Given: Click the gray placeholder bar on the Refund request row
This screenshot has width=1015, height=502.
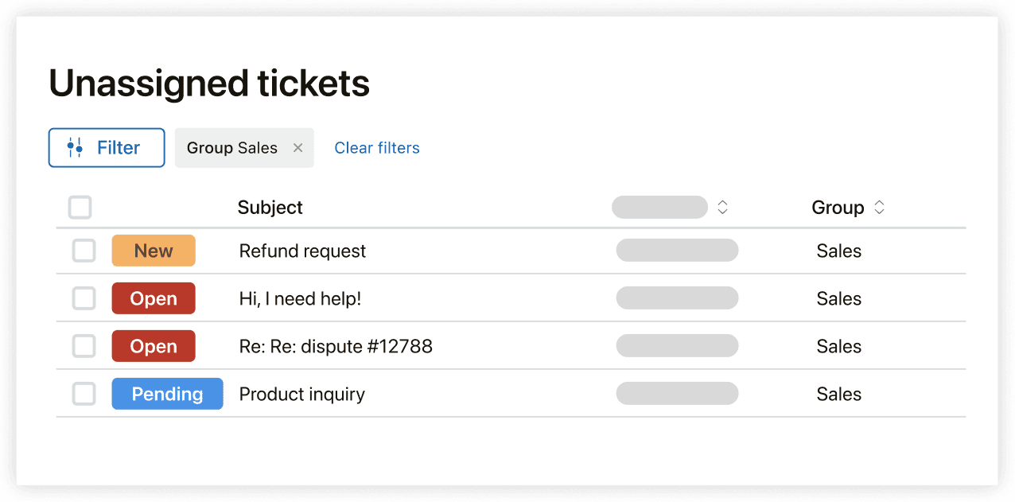Looking at the screenshot, I should coord(676,250).
